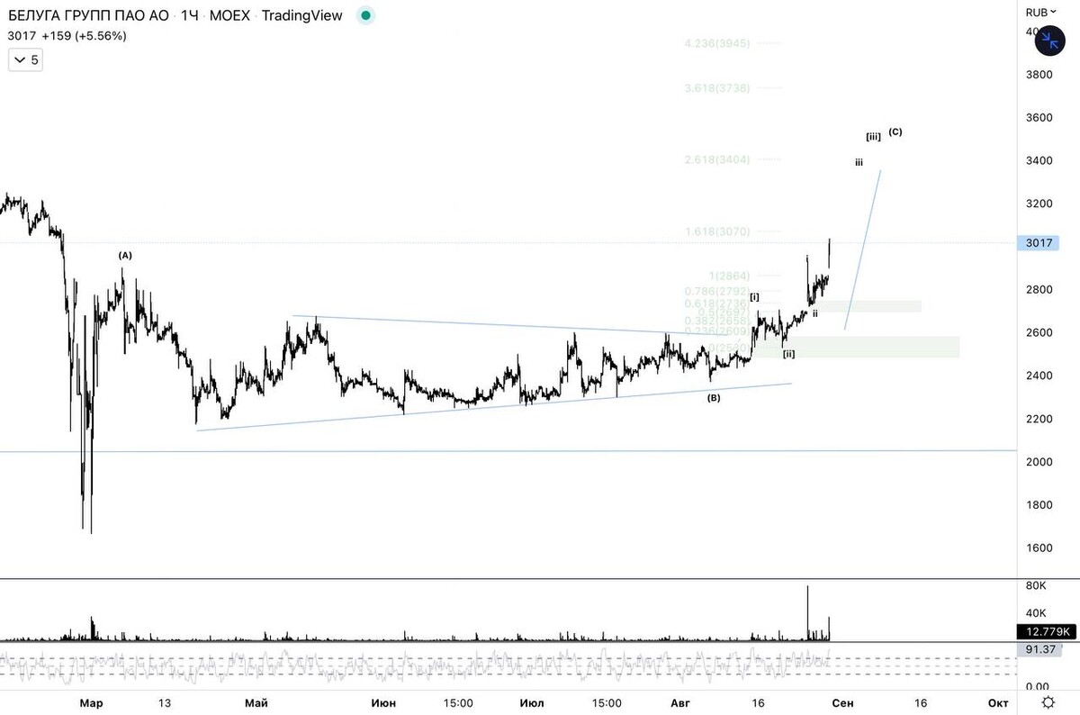Image resolution: width=1080 pixels, height=715 pixels.
Task: Click price change text +159 (+5.56%)
Action: (x=84, y=36)
